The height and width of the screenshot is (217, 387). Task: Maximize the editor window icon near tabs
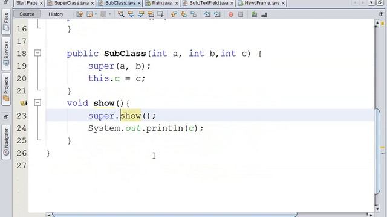(380, 2)
